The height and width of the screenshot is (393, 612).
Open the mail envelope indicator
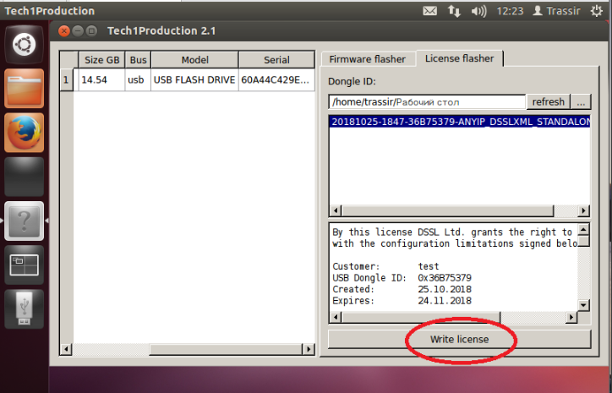(429, 11)
